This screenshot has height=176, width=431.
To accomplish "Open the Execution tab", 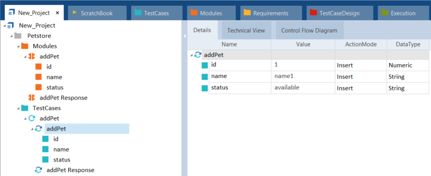I will tap(403, 13).
